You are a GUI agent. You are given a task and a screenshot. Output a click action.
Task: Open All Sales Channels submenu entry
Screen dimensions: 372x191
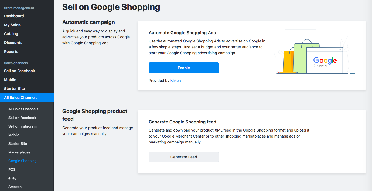(23, 109)
